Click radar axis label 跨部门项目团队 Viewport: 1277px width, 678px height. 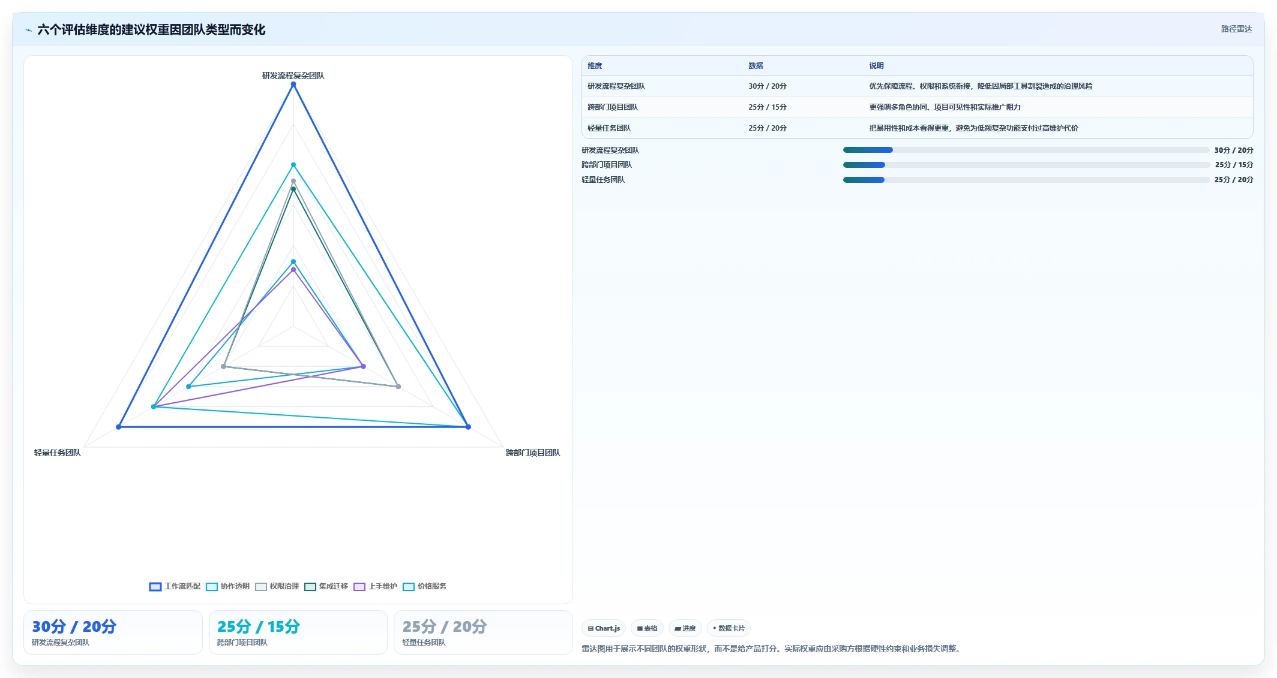pos(533,453)
